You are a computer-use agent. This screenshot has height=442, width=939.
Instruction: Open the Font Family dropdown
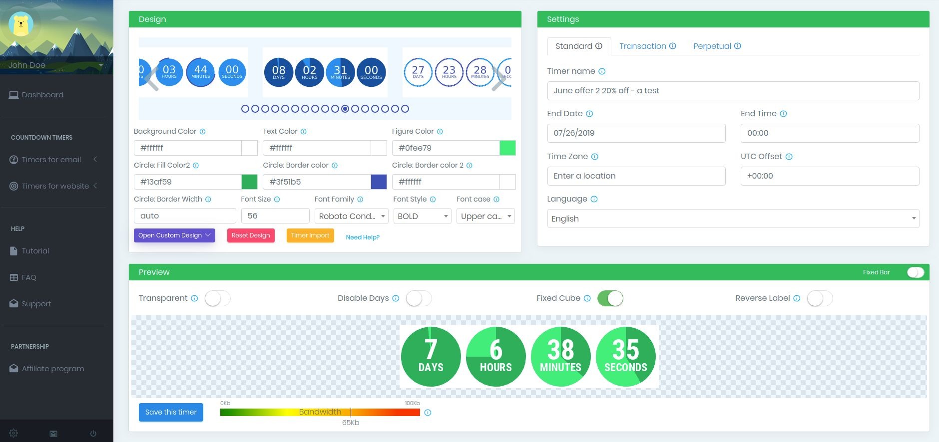click(351, 216)
